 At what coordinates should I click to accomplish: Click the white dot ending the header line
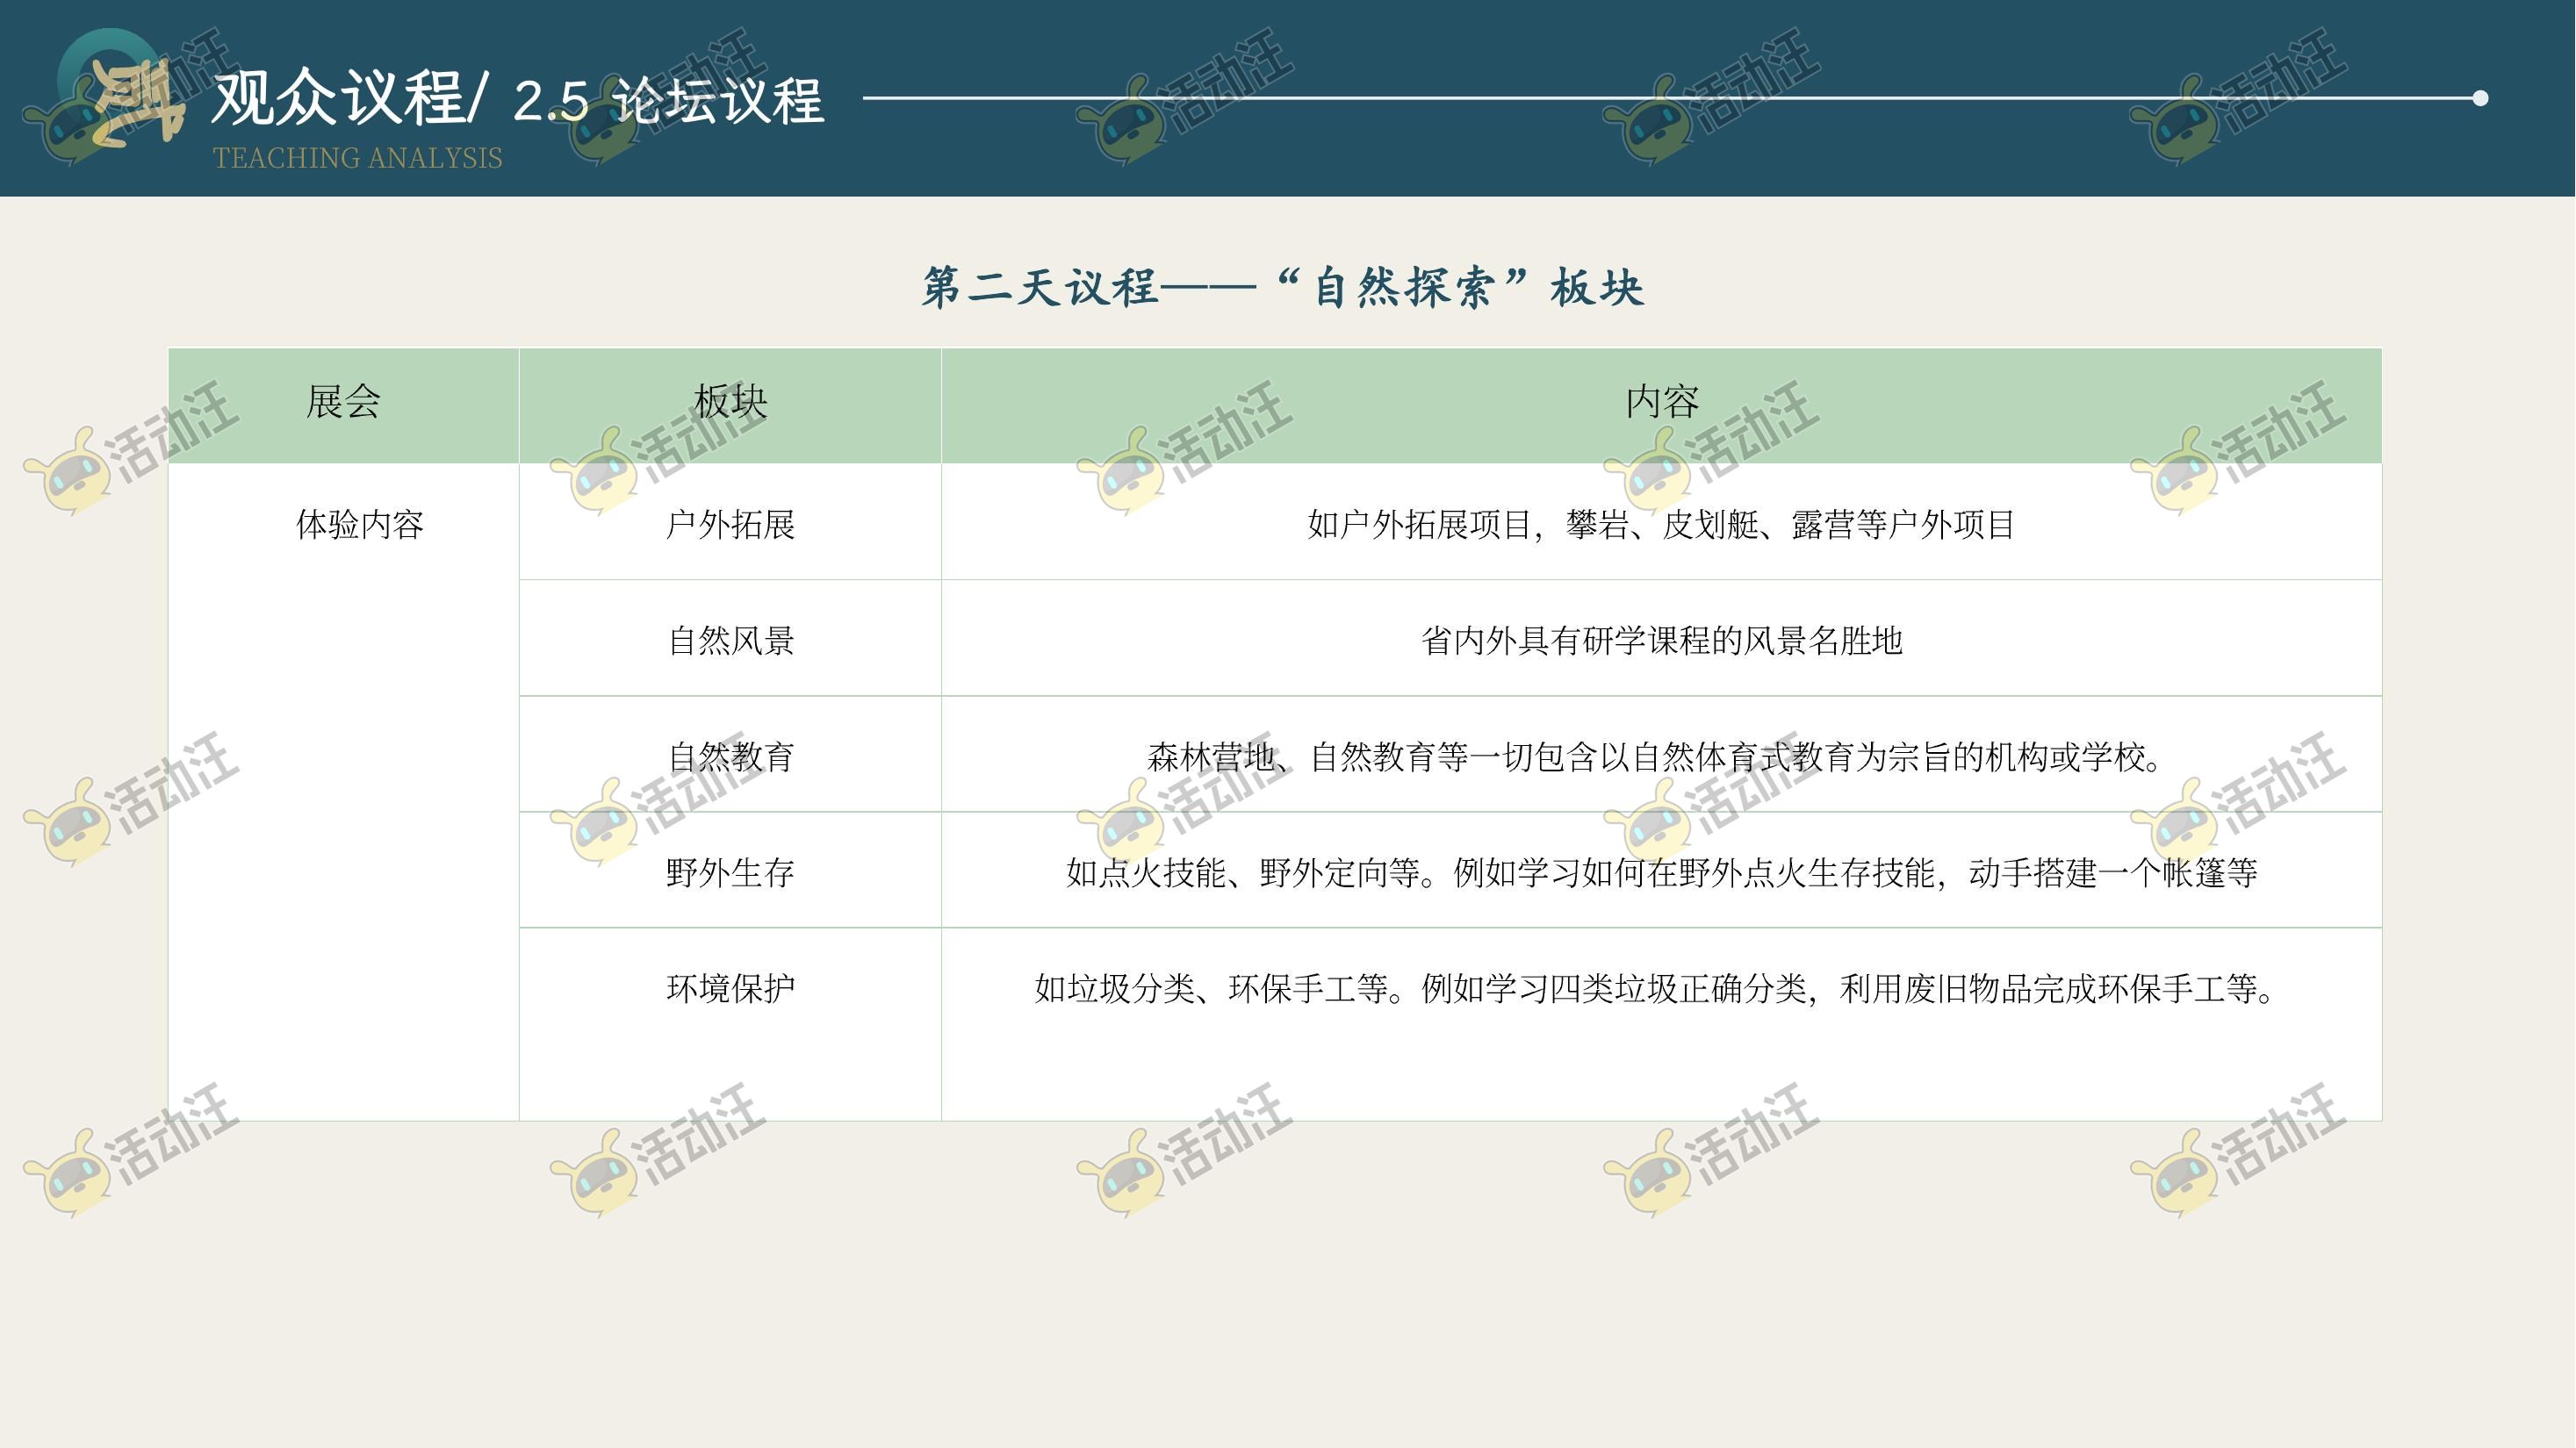[x=2479, y=98]
